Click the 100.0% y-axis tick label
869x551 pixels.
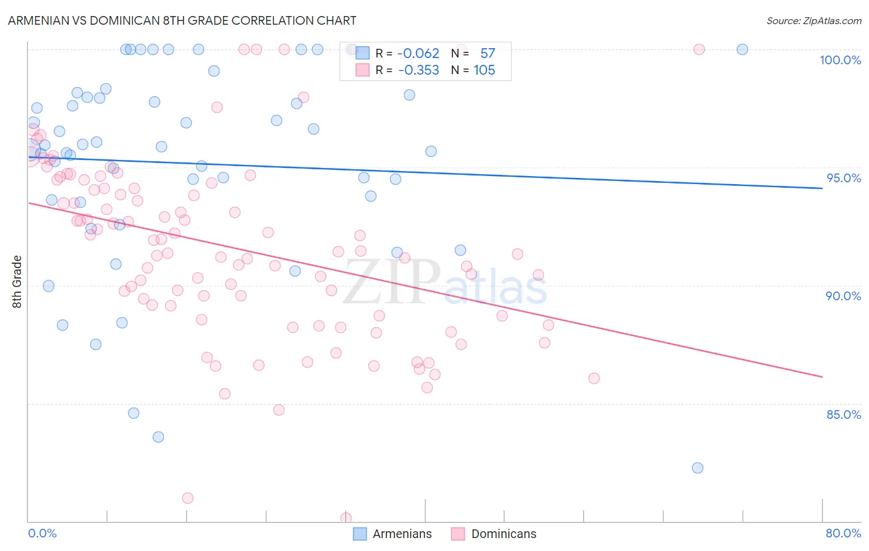point(840,60)
